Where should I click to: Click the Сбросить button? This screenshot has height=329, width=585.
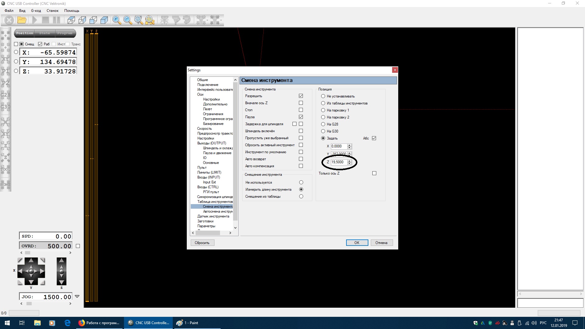pos(202,243)
